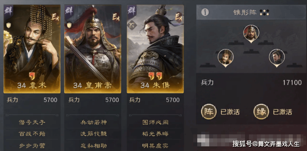View the 兵动若神 skill

(x=93, y=122)
